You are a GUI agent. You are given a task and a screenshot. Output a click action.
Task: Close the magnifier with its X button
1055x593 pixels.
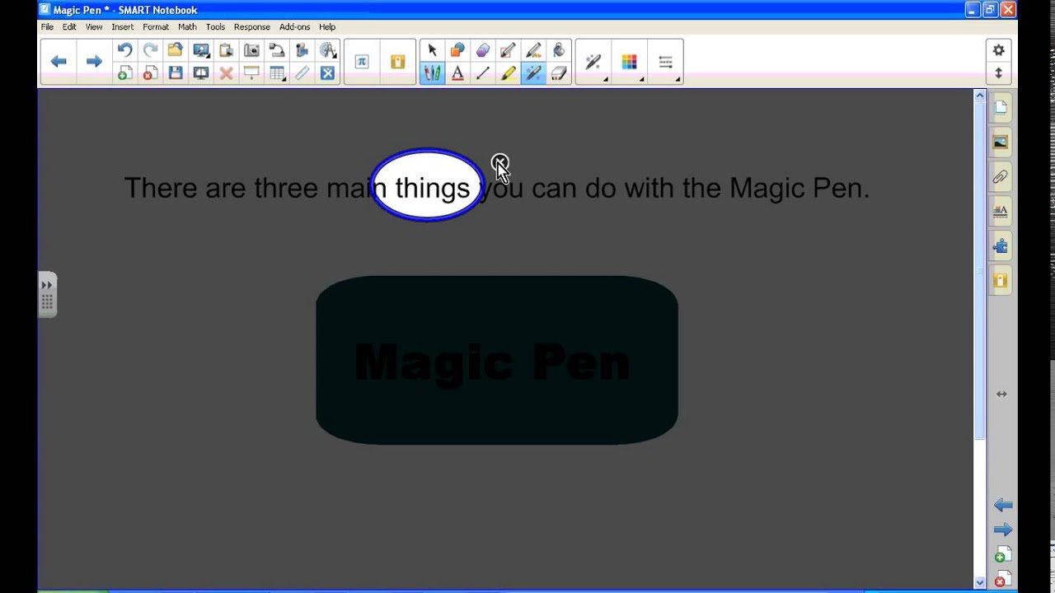[x=499, y=161]
